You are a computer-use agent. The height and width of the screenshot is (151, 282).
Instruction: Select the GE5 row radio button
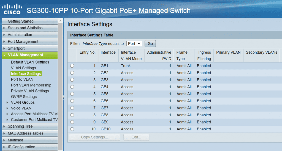click(72, 94)
